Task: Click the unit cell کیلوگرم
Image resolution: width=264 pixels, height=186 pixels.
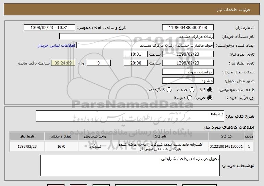Action: 95,146
